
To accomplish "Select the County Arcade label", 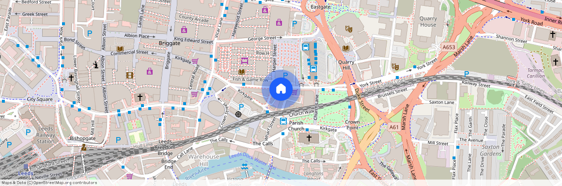I will [x=193, y=18].
